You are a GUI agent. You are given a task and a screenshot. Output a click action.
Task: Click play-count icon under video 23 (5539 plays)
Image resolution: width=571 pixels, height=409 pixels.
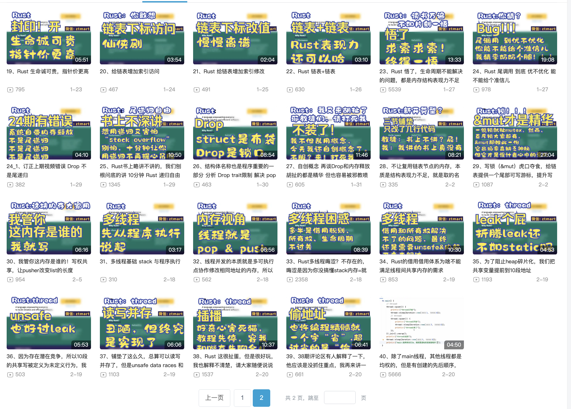[x=383, y=90]
